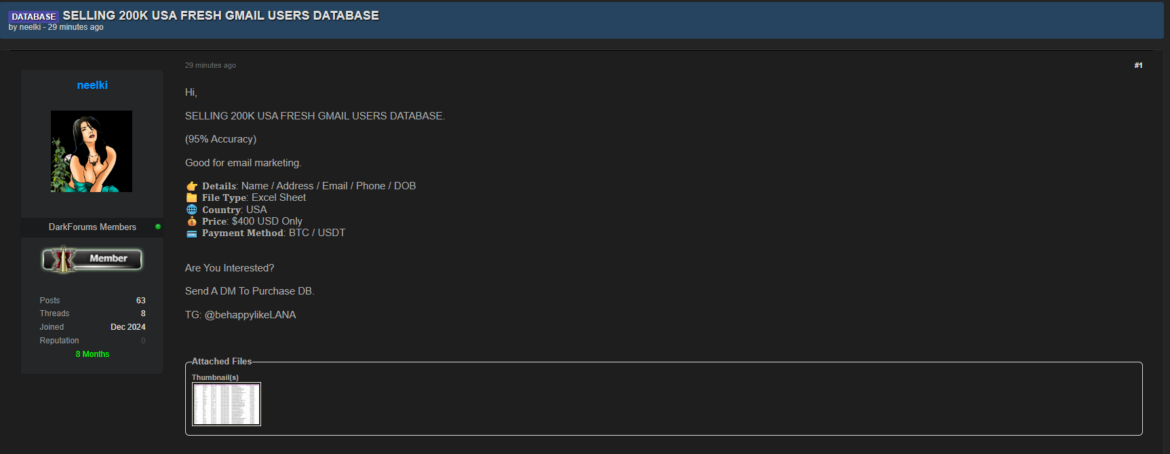Click the neelki username above the avatar

[92, 86]
